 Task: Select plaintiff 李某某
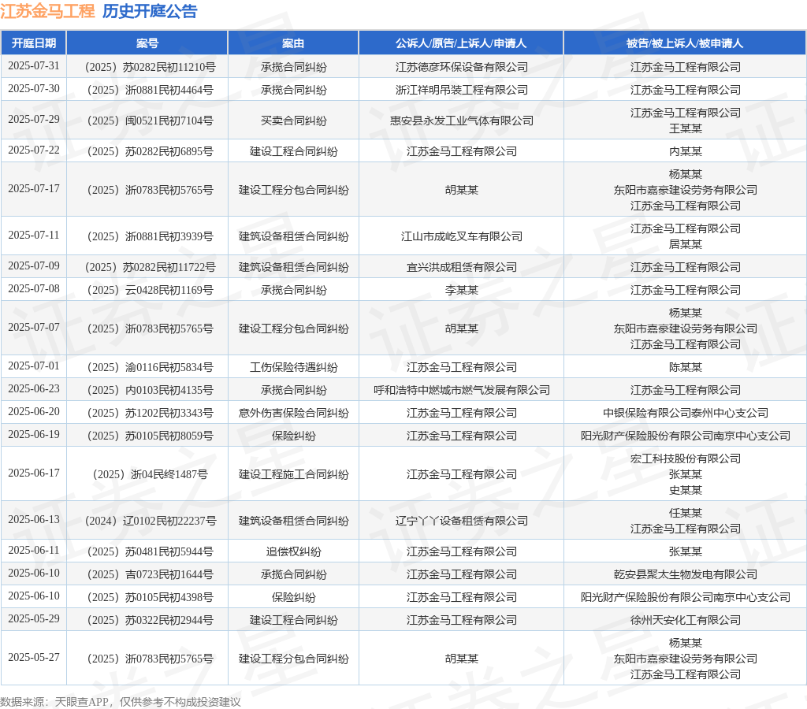(x=462, y=290)
